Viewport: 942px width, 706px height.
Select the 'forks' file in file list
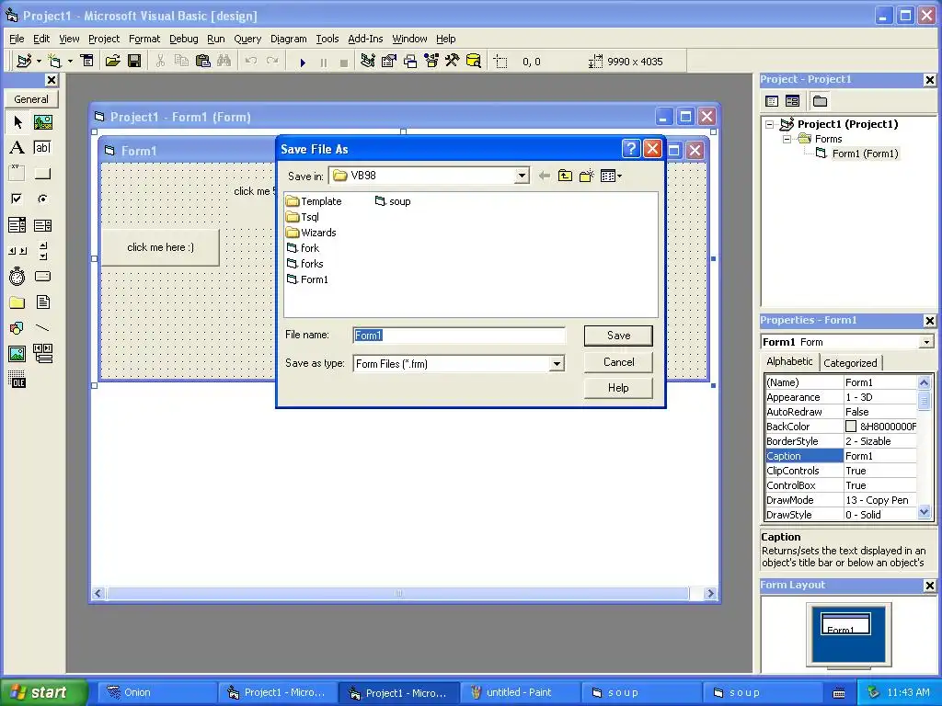[305, 264]
